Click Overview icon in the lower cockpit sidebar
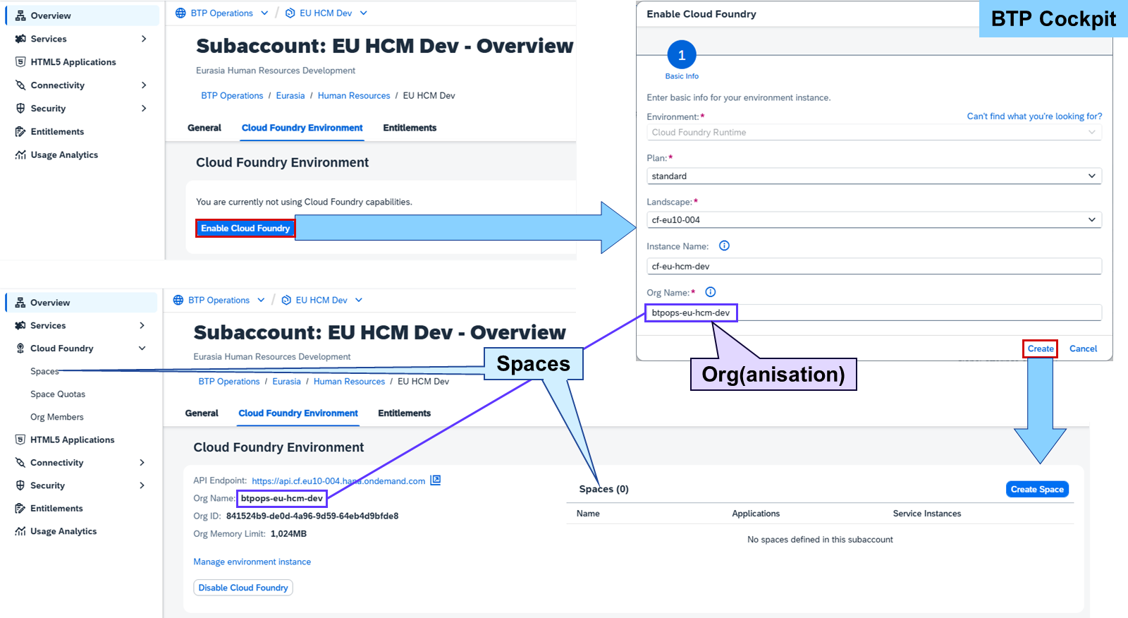The width and height of the screenshot is (1128, 618). [20, 303]
